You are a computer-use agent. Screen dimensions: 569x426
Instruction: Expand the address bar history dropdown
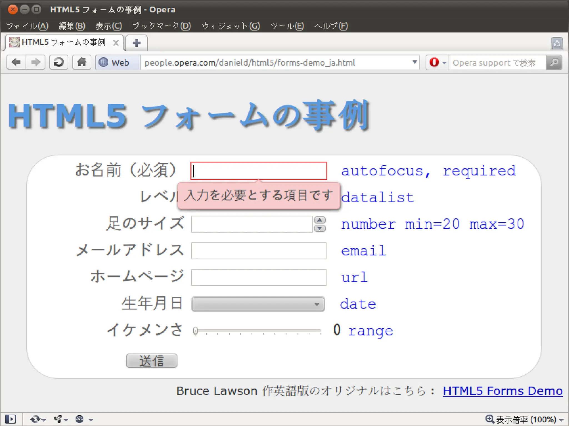[x=415, y=62]
